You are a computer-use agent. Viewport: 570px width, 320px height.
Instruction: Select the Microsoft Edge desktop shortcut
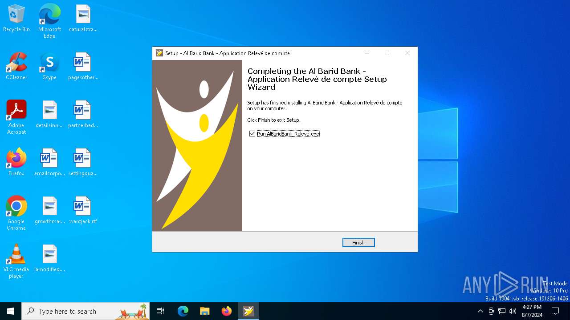pos(49,21)
